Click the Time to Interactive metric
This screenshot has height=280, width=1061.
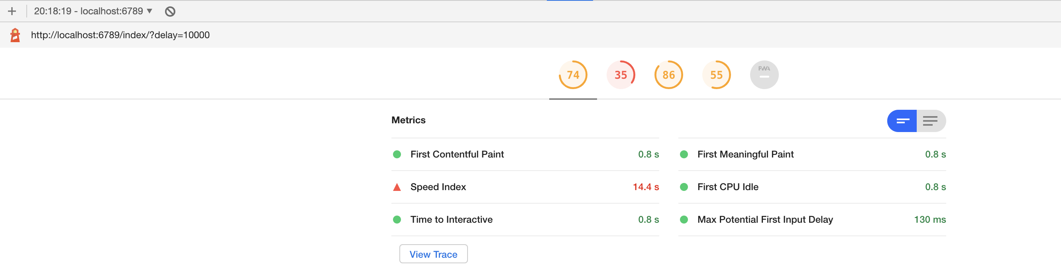[451, 220]
